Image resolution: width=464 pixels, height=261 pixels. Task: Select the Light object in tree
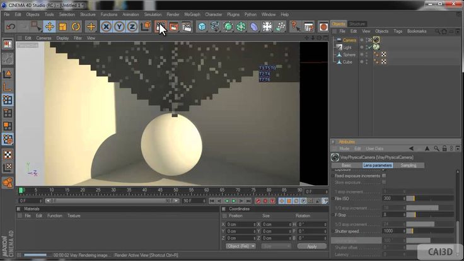click(x=347, y=47)
